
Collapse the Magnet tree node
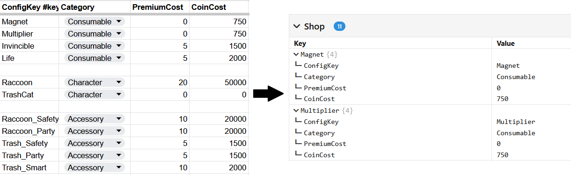tap(296, 55)
